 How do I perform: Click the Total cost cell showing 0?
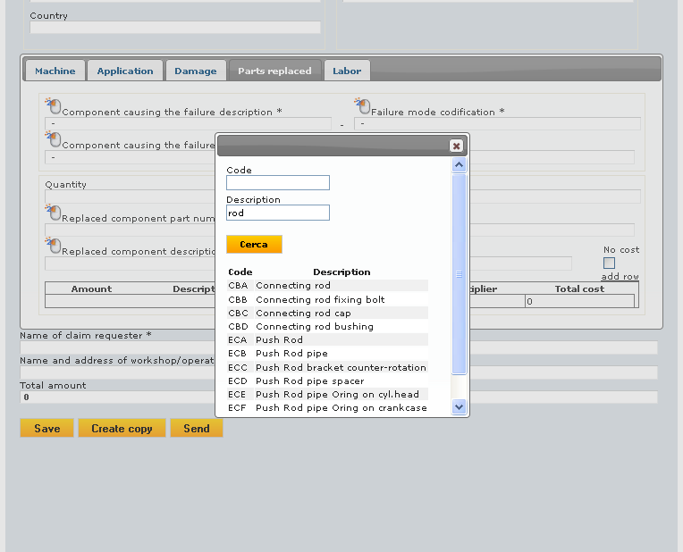[x=580, y=301]
